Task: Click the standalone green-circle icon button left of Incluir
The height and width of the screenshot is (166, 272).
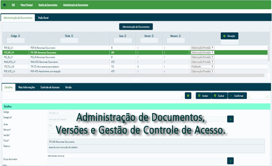Action: pos(188,95)
